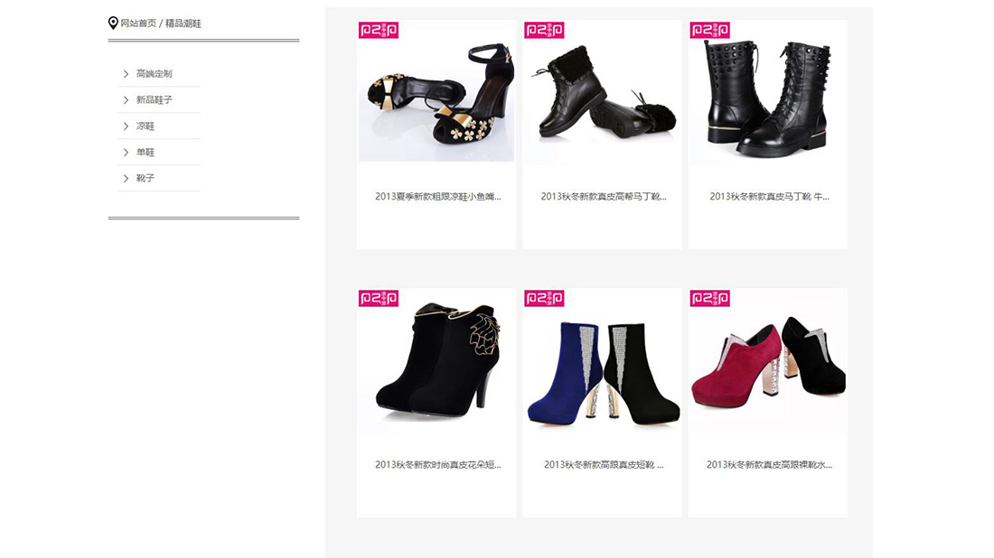Click pink brand logo on blue short boots

[x=544, y=298]
